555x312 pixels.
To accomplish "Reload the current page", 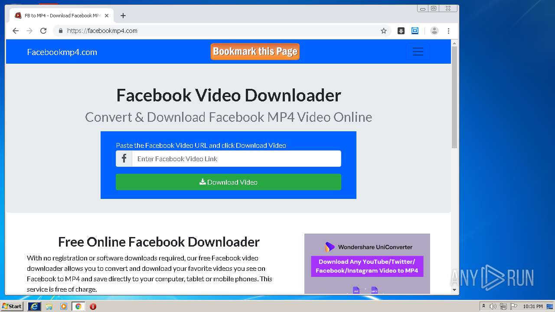I will coord(43,31).
